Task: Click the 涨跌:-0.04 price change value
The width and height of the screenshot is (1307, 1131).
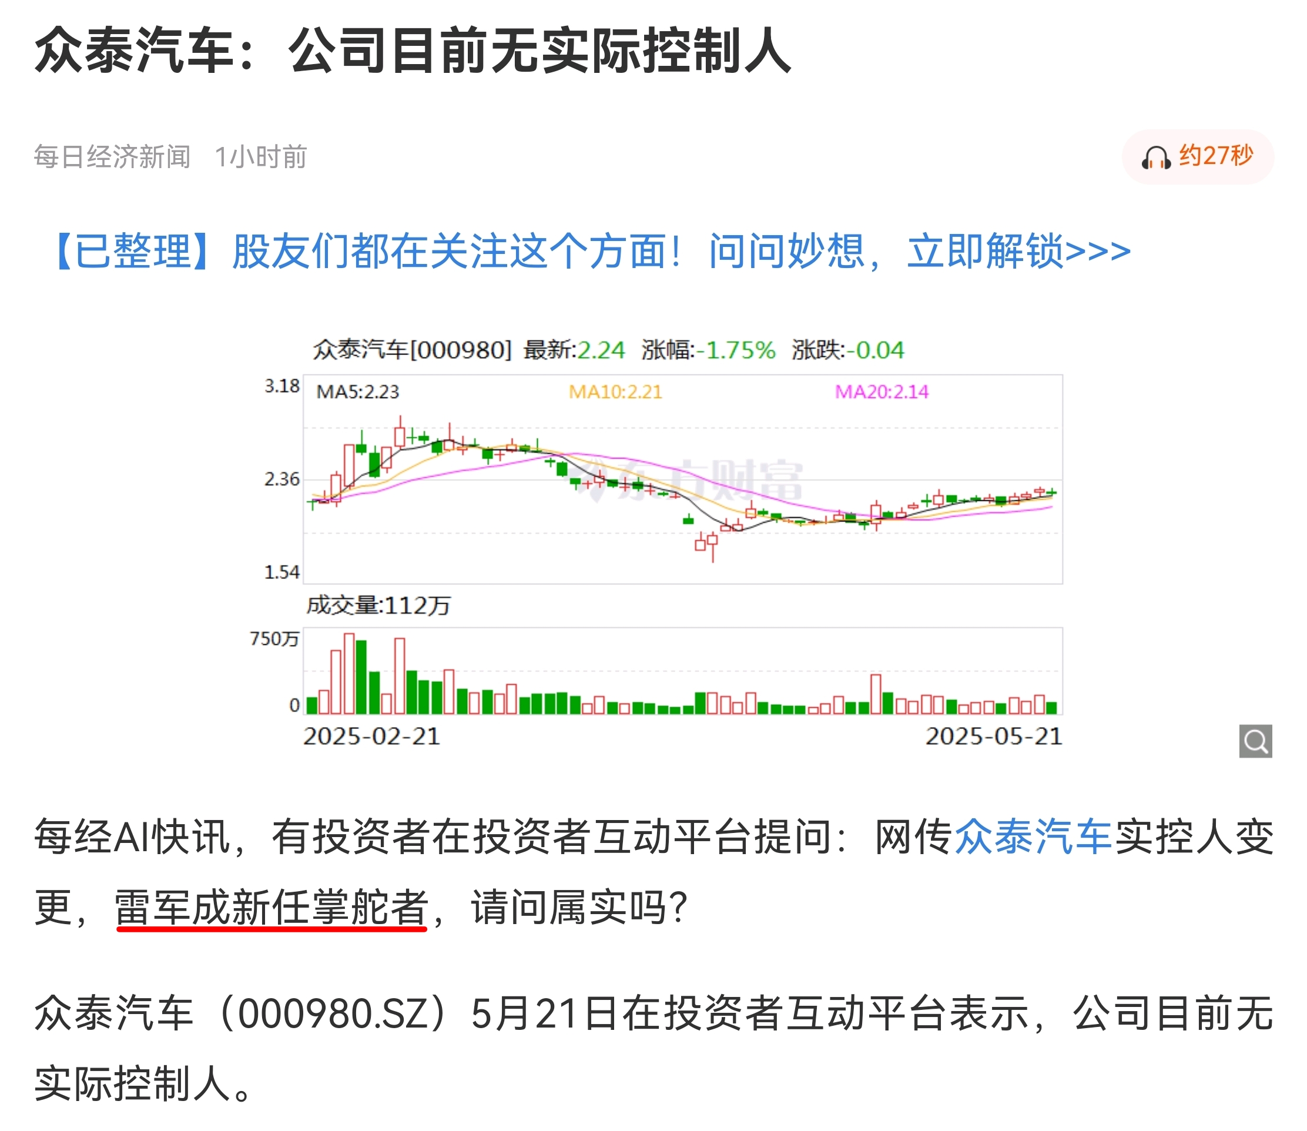Action: click(848, 350)
